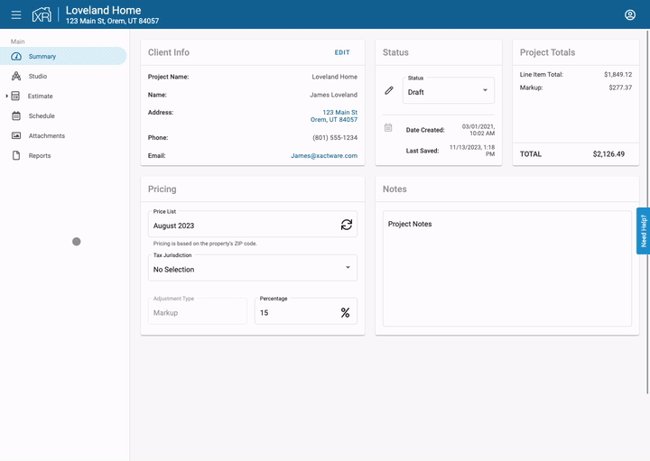The image size is (650, 461).
Task: Click the $1,849.12 line item total
Action: click(x=617, y=75)
